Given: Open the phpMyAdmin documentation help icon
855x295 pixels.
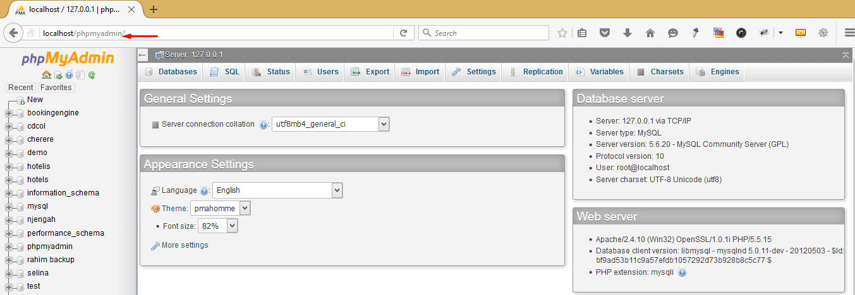Looking at the screenshot, I should tap(69, 75).
